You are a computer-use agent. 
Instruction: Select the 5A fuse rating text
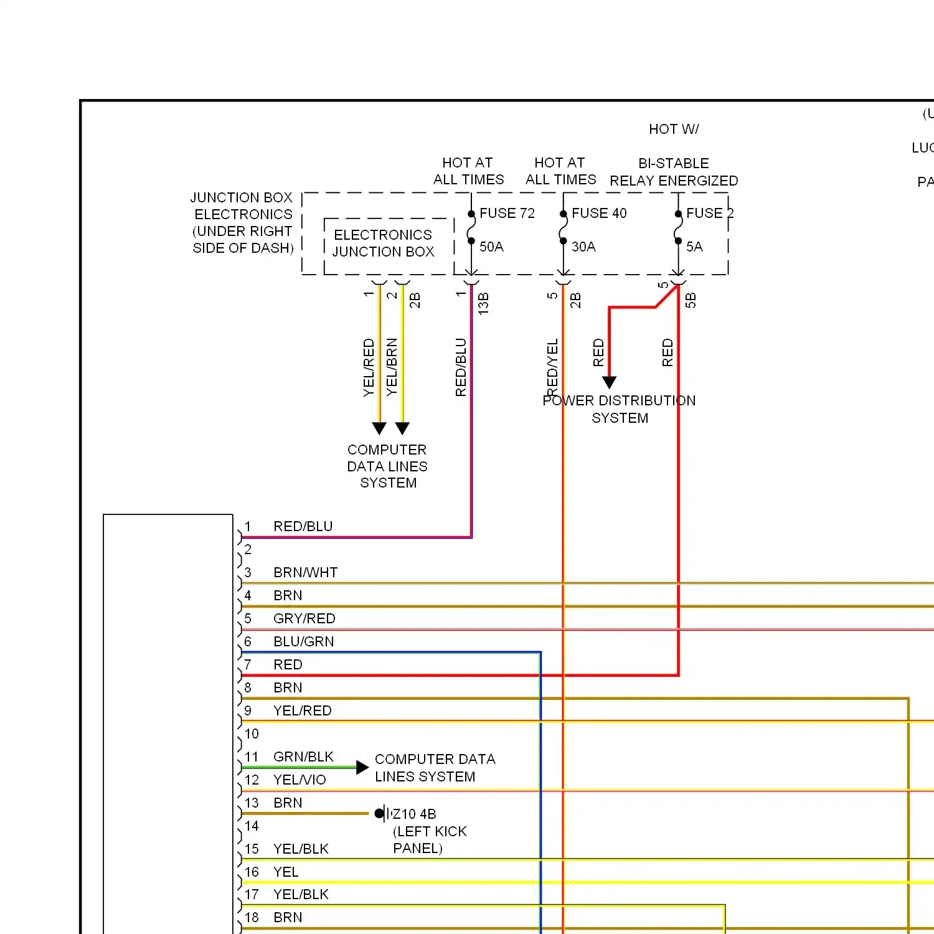[x=694, y=247]
